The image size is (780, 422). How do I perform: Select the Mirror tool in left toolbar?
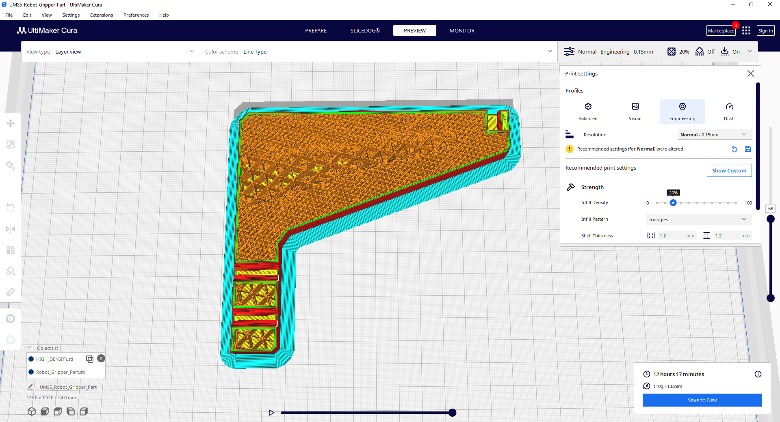(11, 229)
